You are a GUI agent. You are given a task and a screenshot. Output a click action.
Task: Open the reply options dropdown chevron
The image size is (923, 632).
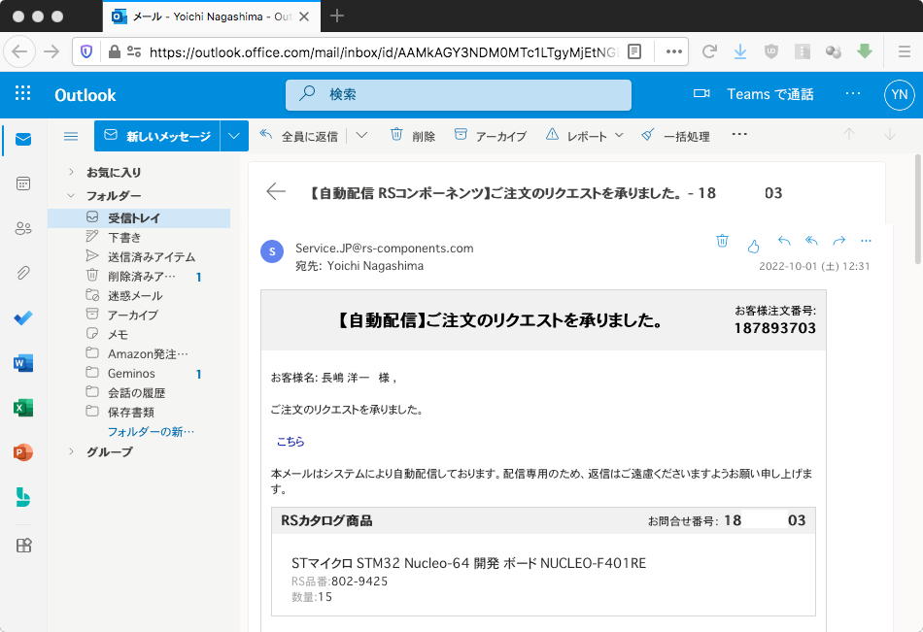362,135
